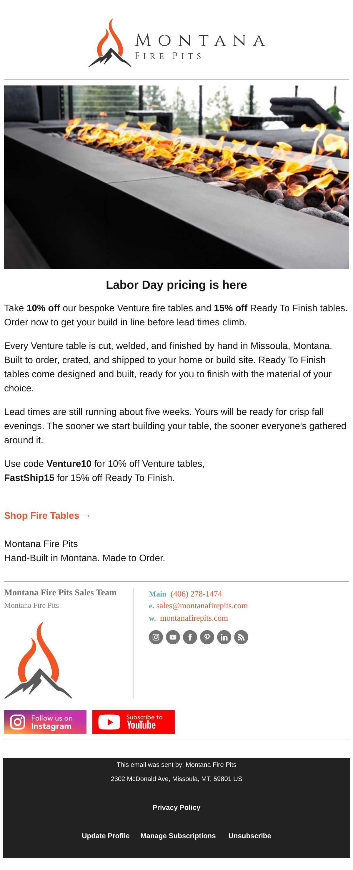
Task: Click the Manage Subscriptions footer link
Action: pos(178,836)
